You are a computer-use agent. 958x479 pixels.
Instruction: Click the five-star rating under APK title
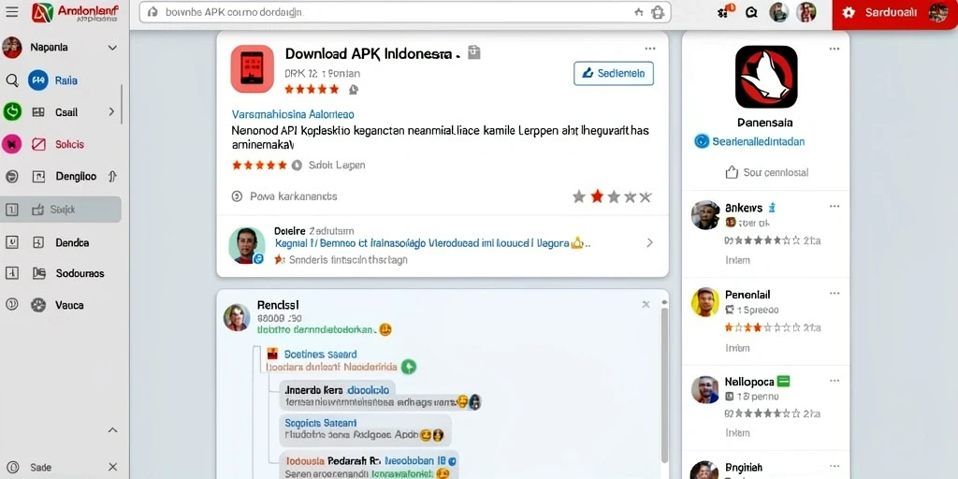click(x=312, y=89)
